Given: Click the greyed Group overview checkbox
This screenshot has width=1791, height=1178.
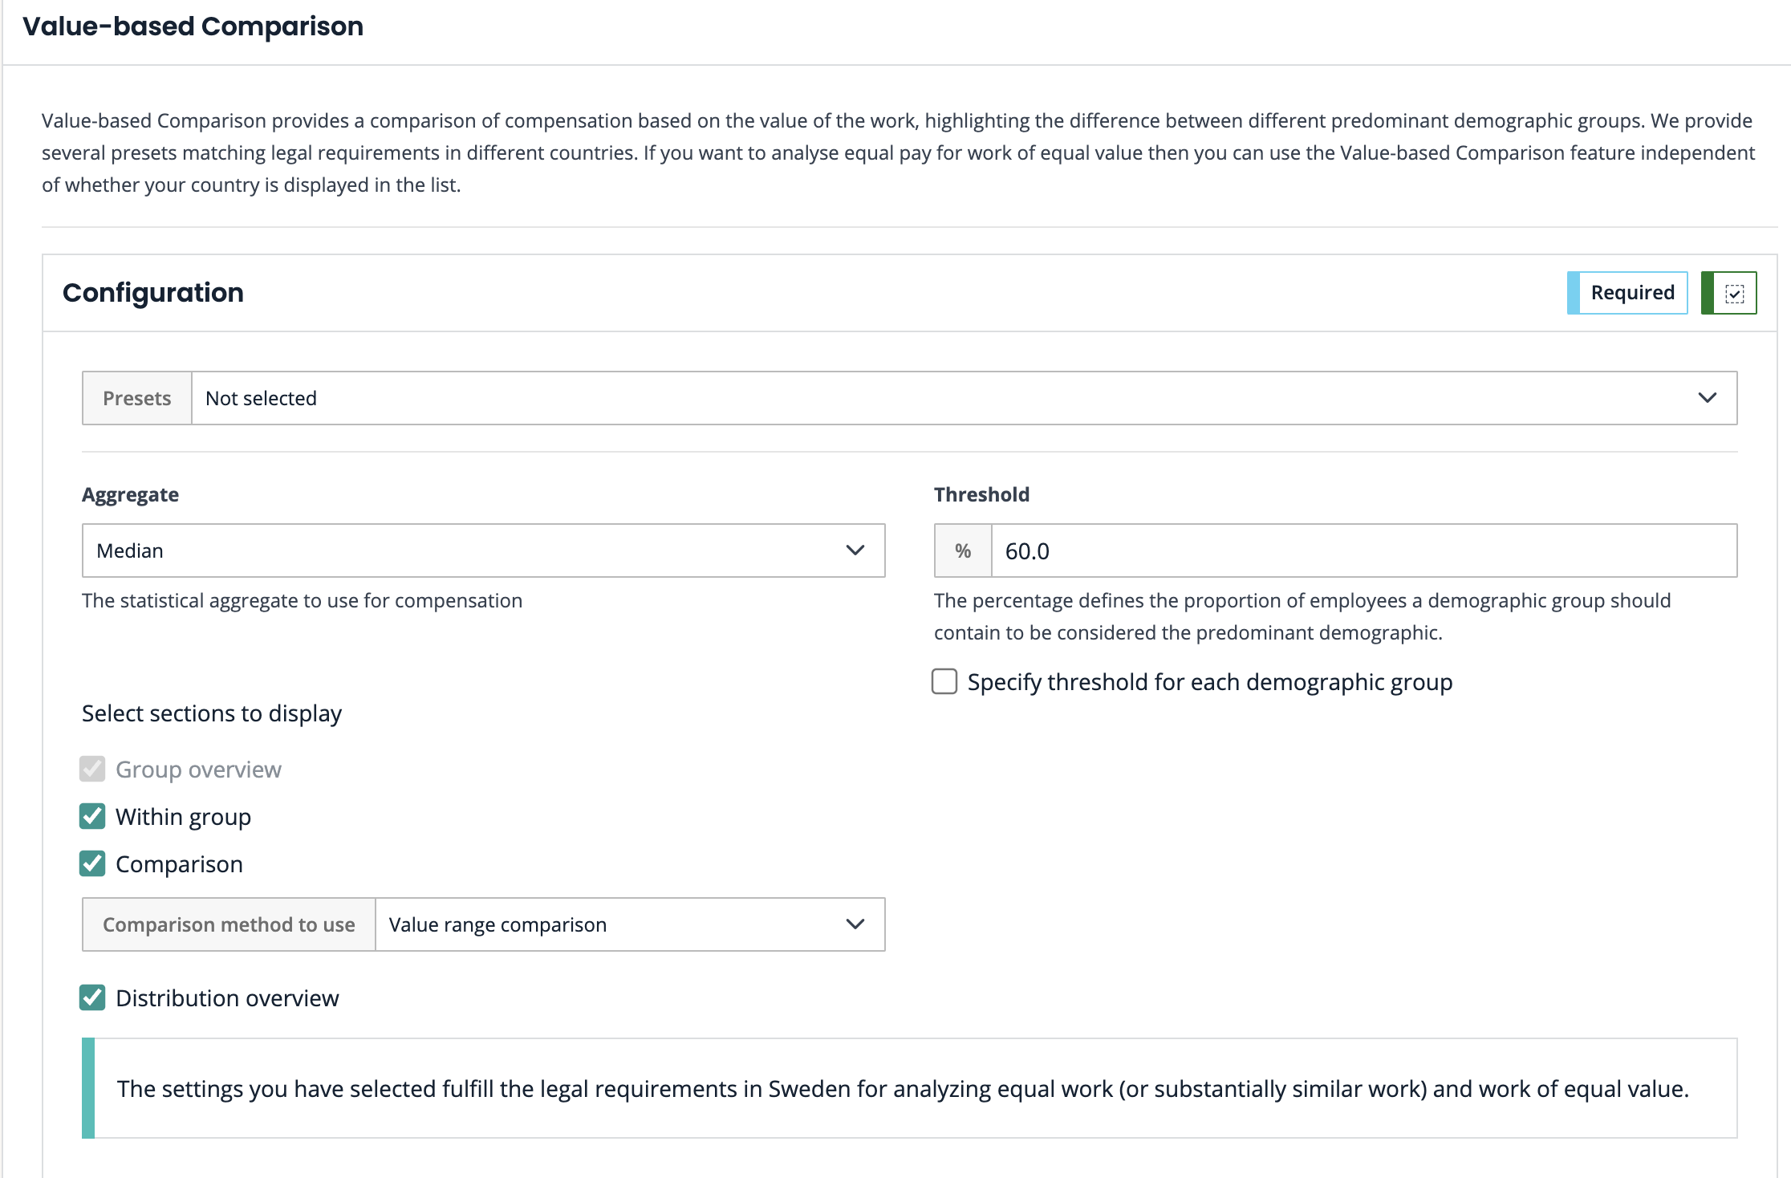Looking at the screenshot, I should [92, 770].
